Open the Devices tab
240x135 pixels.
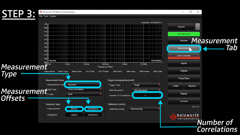(184, 40)
